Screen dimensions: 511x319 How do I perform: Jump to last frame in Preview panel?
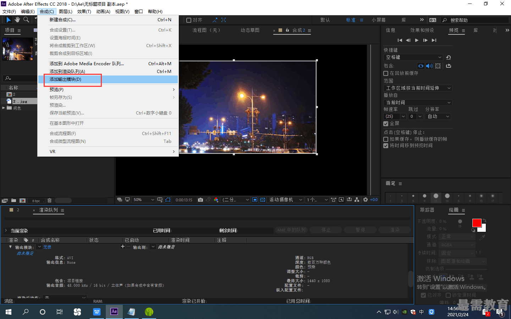pyautogui.click(x=434, y=40)
